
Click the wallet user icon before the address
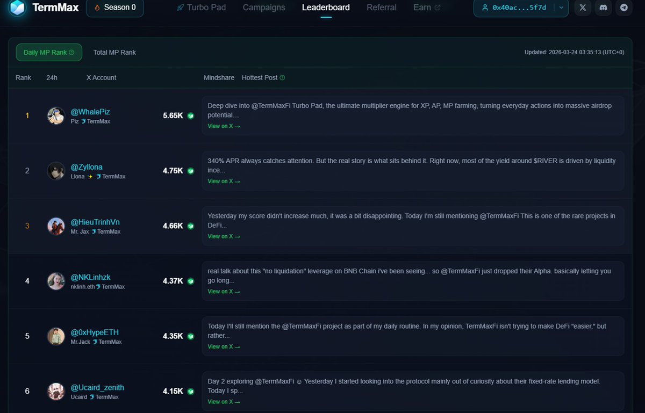pos(484,8)
